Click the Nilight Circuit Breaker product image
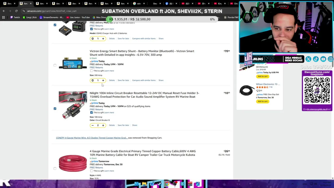The width and height of the screenshot is (334, 188). [x=73, y=105]
